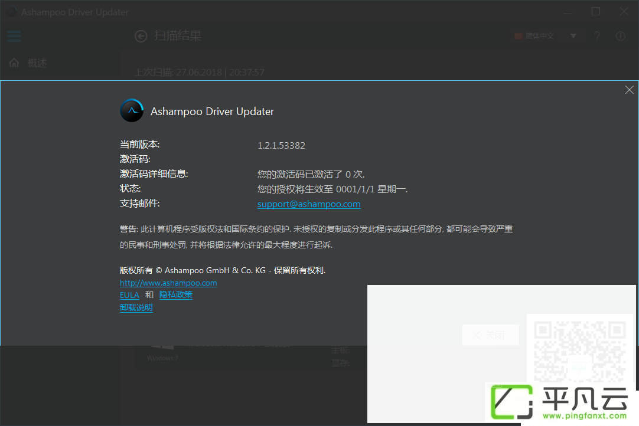Click the 版权所有 Ashampoo GmbH copyright line
Viewport: 639px width, 426px height.
(223, 270)
